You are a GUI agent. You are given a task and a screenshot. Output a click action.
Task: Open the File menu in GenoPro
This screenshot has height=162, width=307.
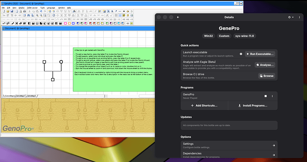click(x=3, y=8)
